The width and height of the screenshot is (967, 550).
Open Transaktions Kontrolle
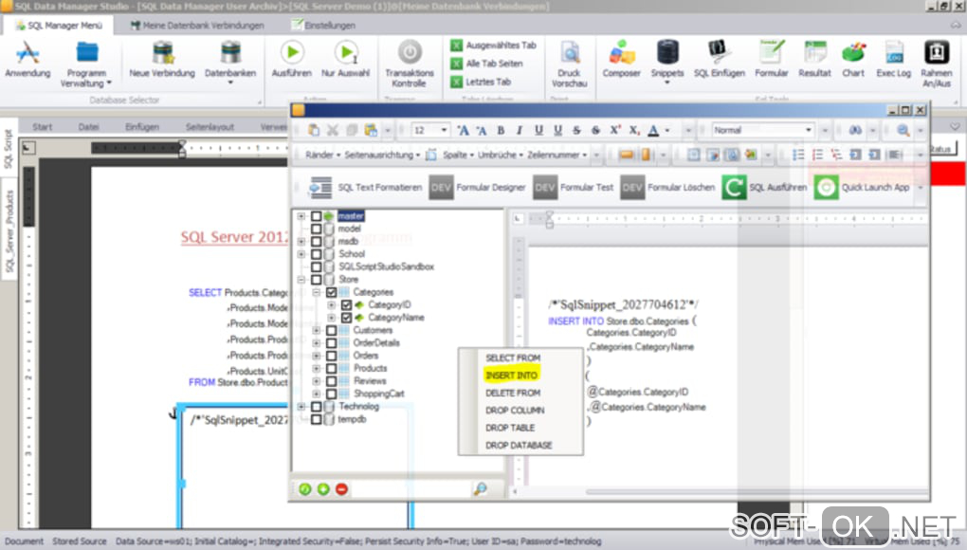(x=410, y=64)
